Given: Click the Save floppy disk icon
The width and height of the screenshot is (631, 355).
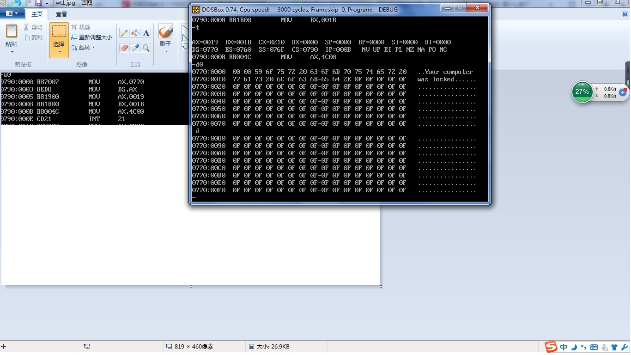Looking at the screenshot, I should click(x=39, y=3).
